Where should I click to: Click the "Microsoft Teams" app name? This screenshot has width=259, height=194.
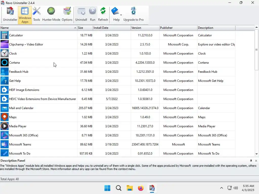click(20, 144)
